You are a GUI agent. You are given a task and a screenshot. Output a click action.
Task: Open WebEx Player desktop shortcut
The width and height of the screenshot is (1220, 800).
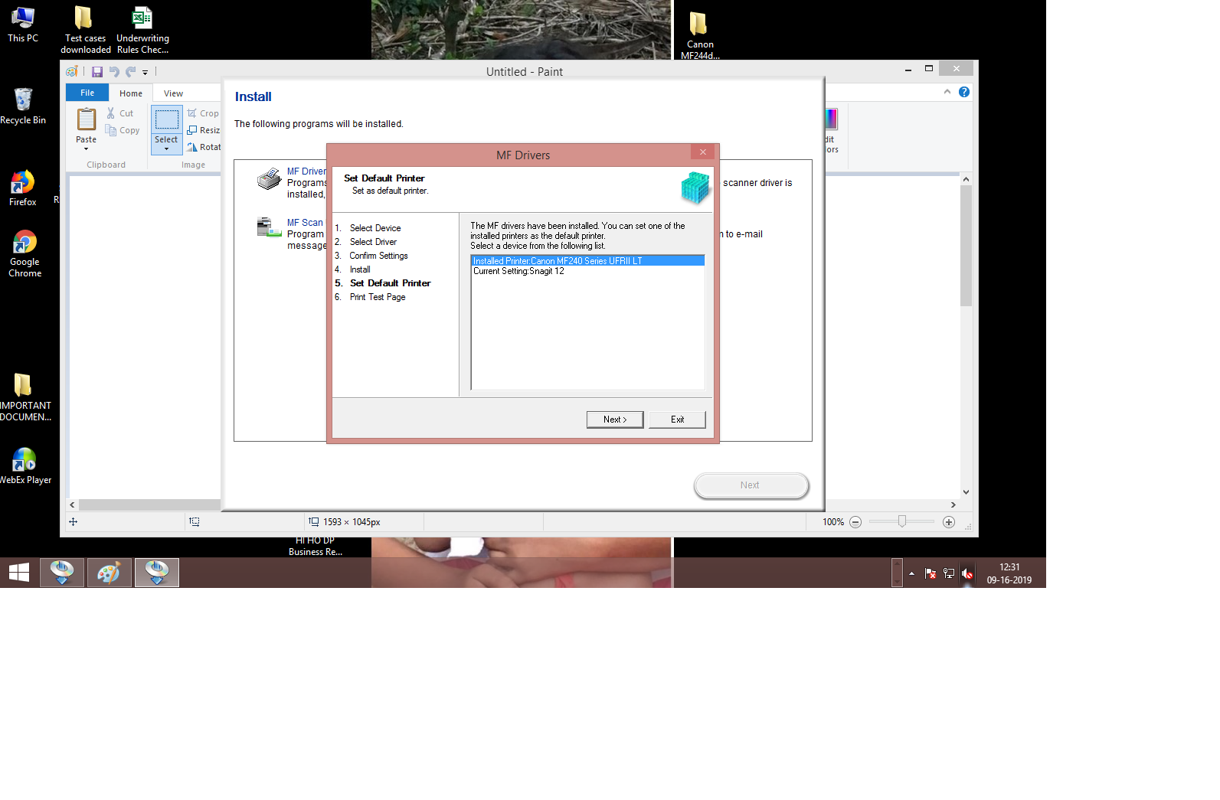pos(25,465)
